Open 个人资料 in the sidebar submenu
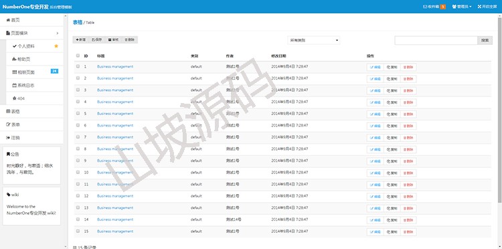The image size is (502, 249). click(35, 46)
